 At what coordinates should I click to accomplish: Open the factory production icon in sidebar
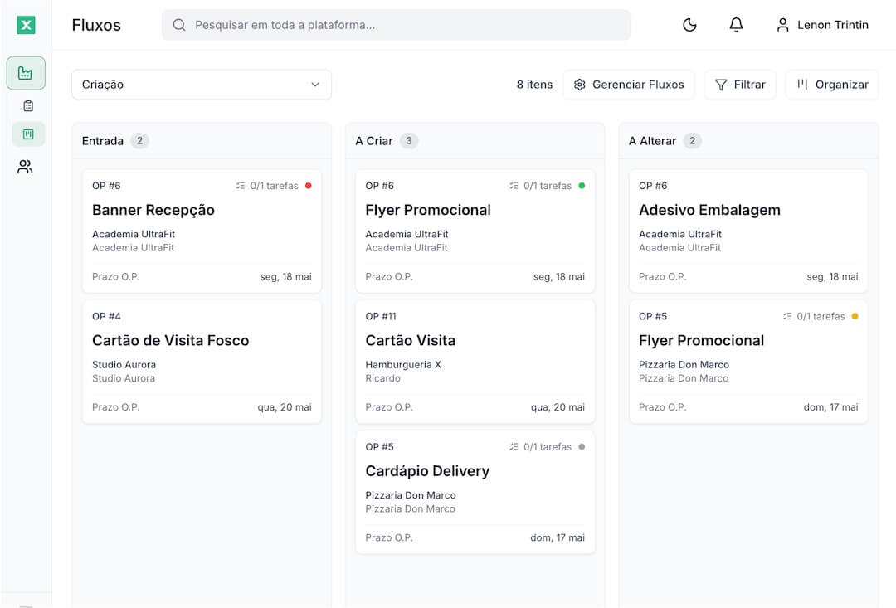(26, 73)
